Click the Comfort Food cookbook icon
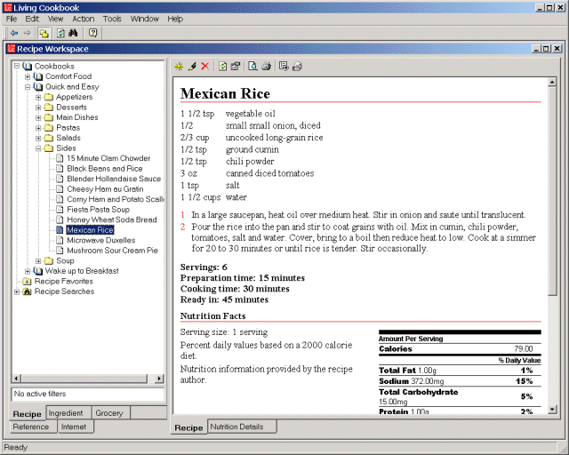This screenshot has height=455, width=569. click(37, 76)
